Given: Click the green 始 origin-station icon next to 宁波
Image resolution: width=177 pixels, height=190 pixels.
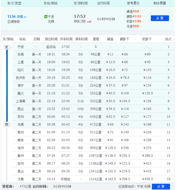Looking at the screenshot, I should point(46,17).
